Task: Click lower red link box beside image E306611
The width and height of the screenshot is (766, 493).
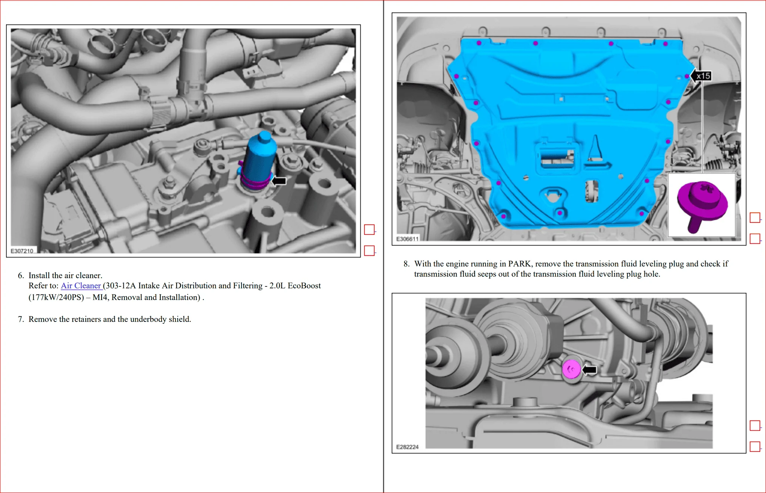Action: [755, 239]
